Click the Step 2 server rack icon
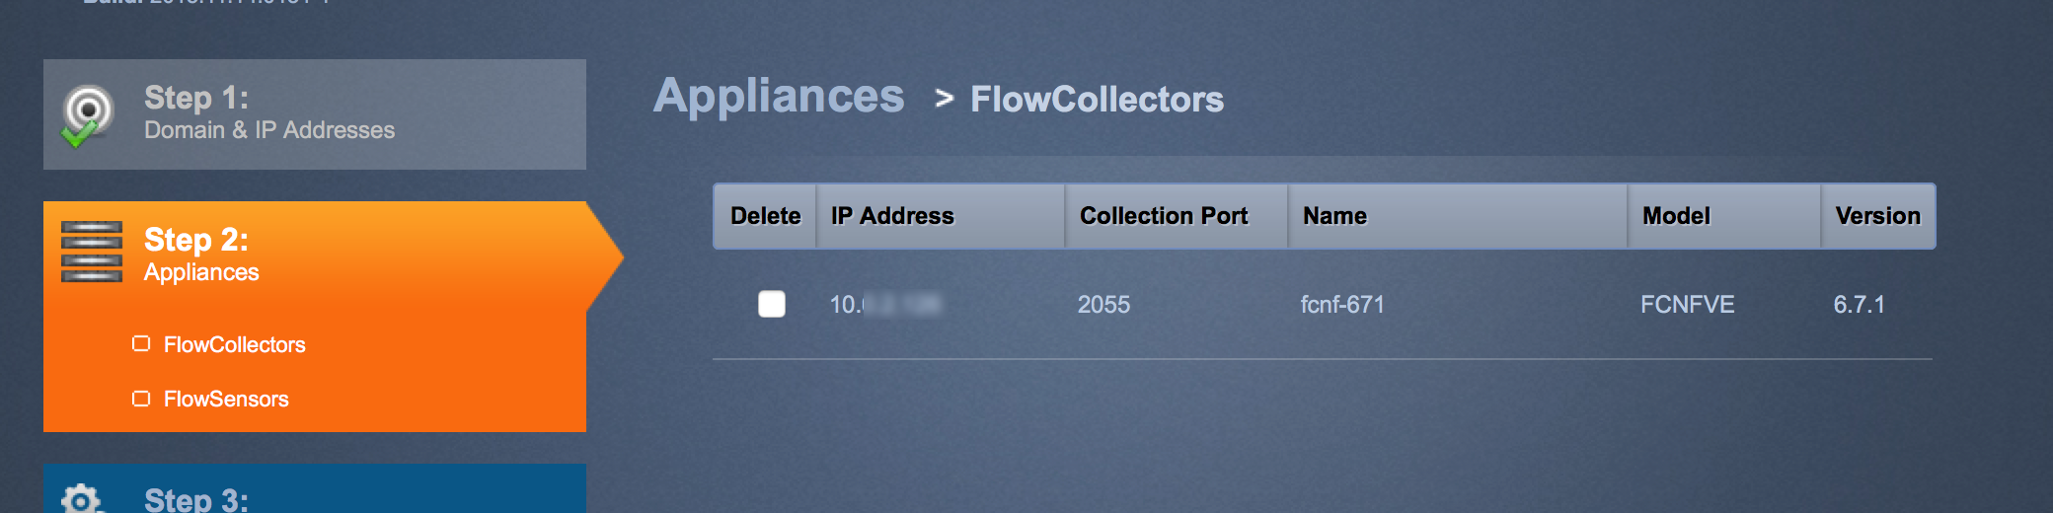2053x513 pixels. [92, 252]
